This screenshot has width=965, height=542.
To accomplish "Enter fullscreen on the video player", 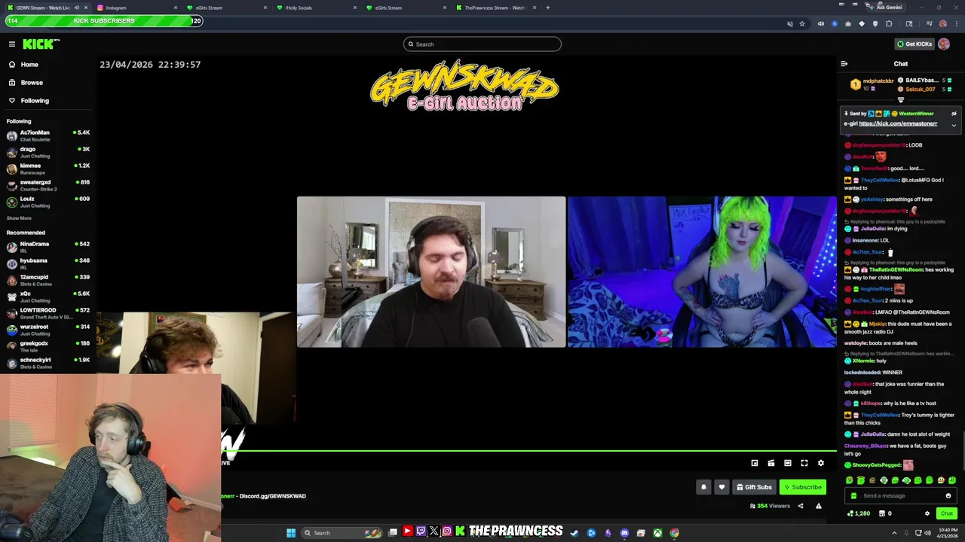I will 804,463.
